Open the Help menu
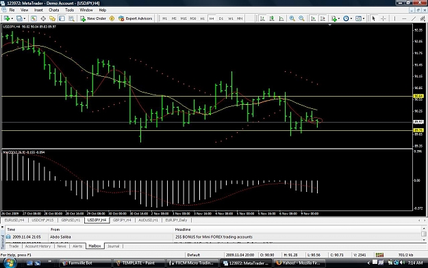 102,10
